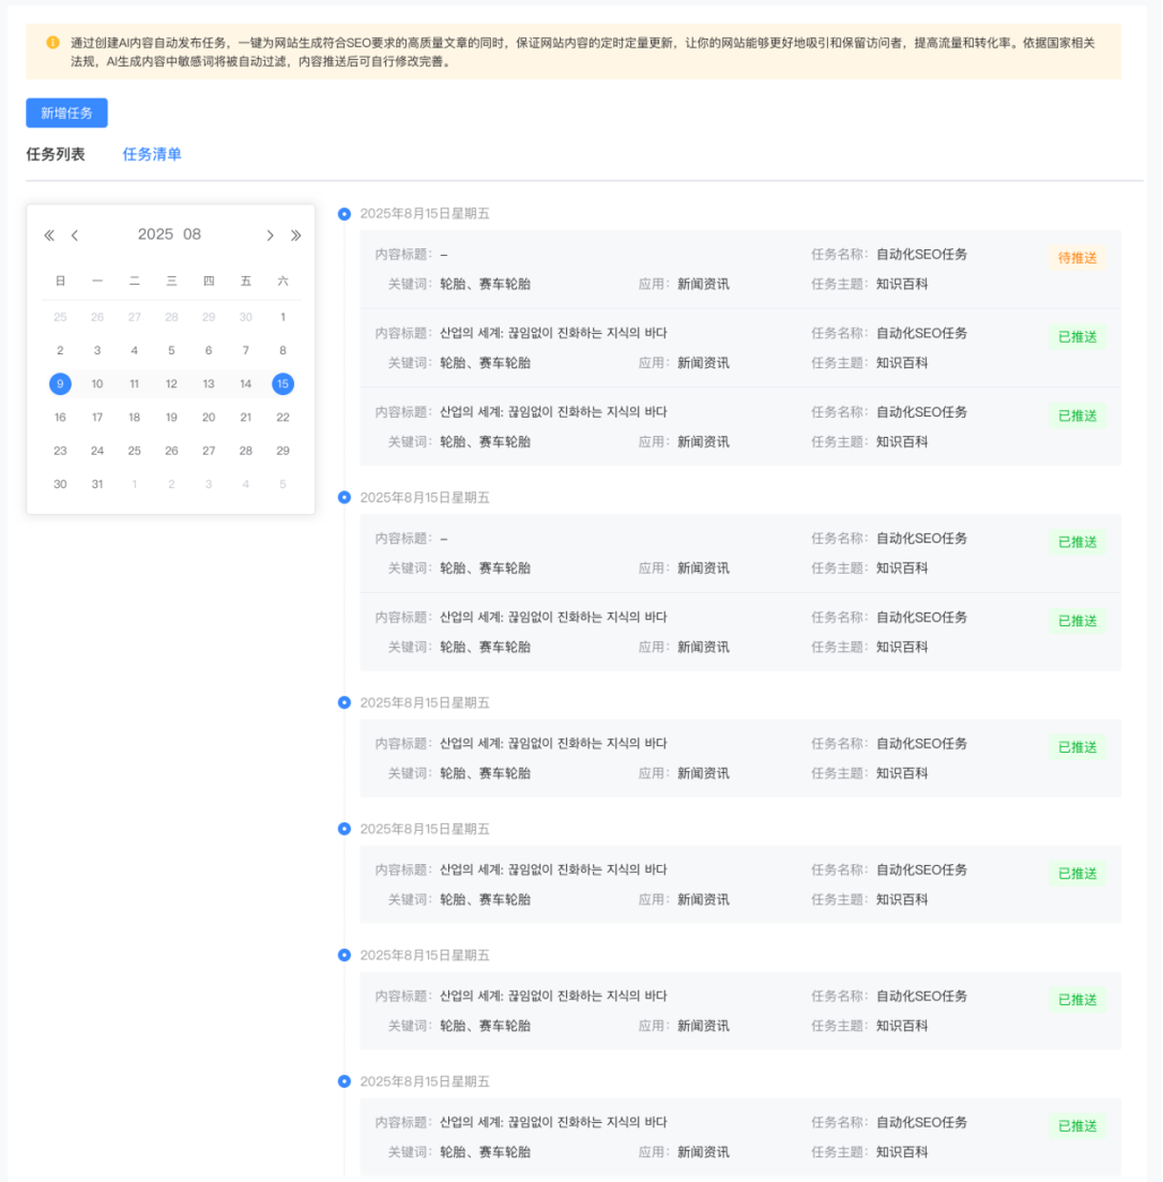
Task: Click the last timeline dot marker
Action: coord(345,1081)
